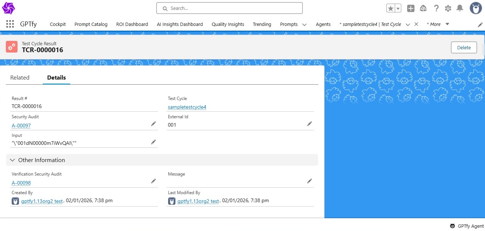Edit the Message field with pencil icon
Image resolution: width=485 pixels, height=231 pixels.
coord(310,181)
